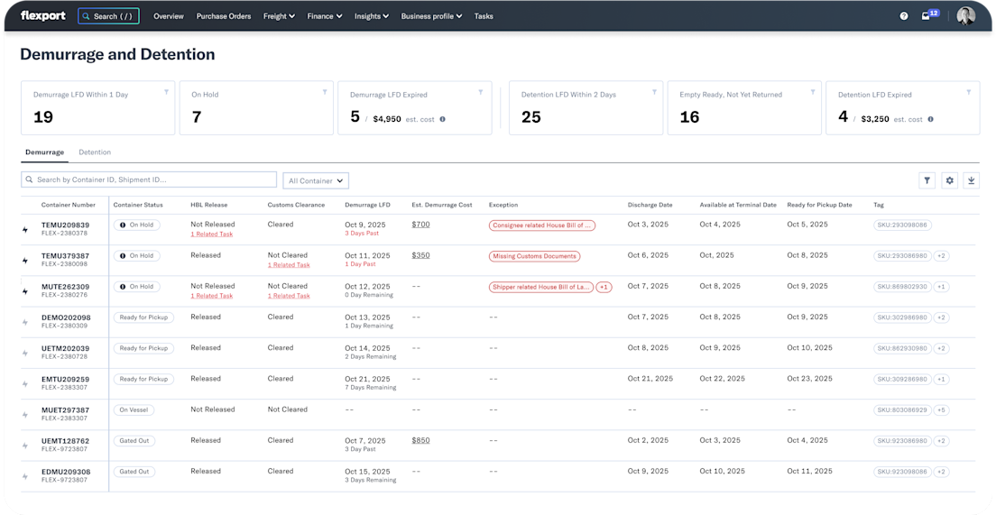Open $350 demurrage cost link
The width and height of the screenshot is (996, 515).
420,255
